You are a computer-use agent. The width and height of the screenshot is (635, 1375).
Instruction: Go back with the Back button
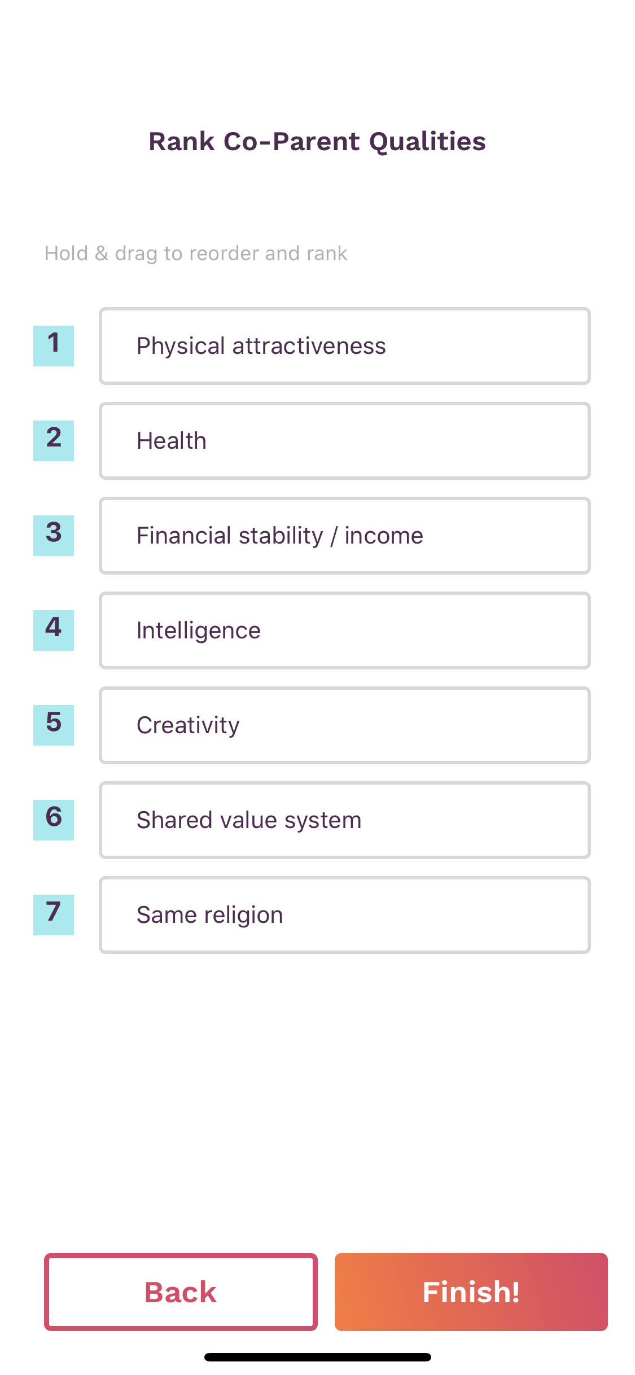click(181, 1292)
